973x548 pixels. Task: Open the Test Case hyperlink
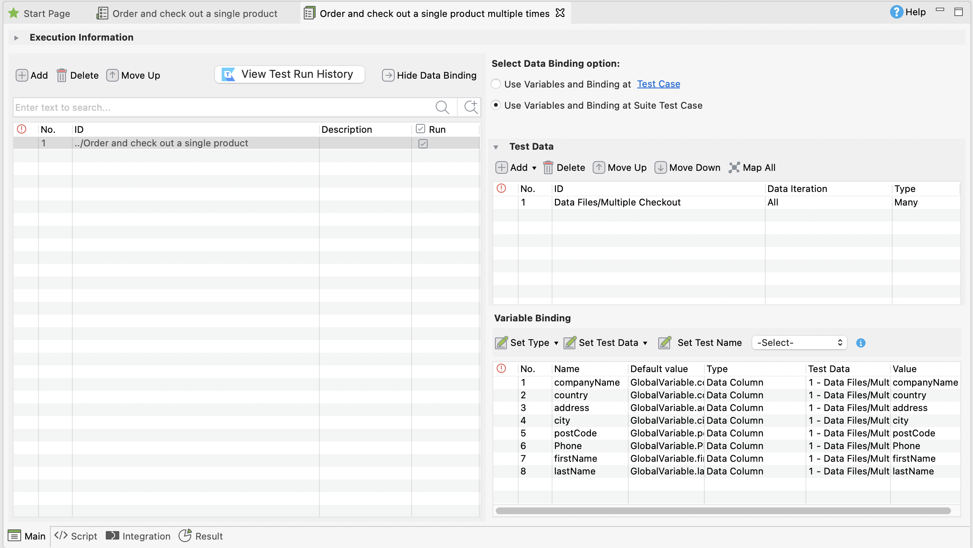click(658, 84)
